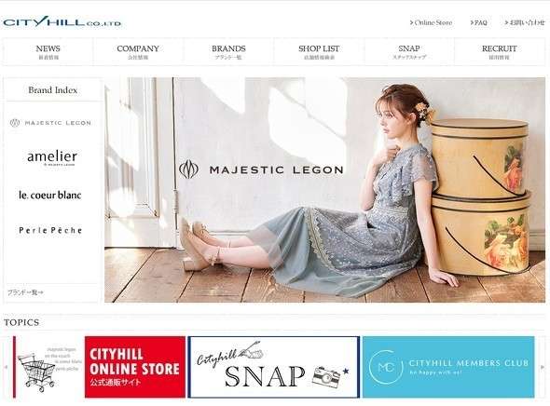Screen dimensions: 550x406
Task: Click the CITYHILL ONLINE STORE red banner
Action: coord(135,367)
